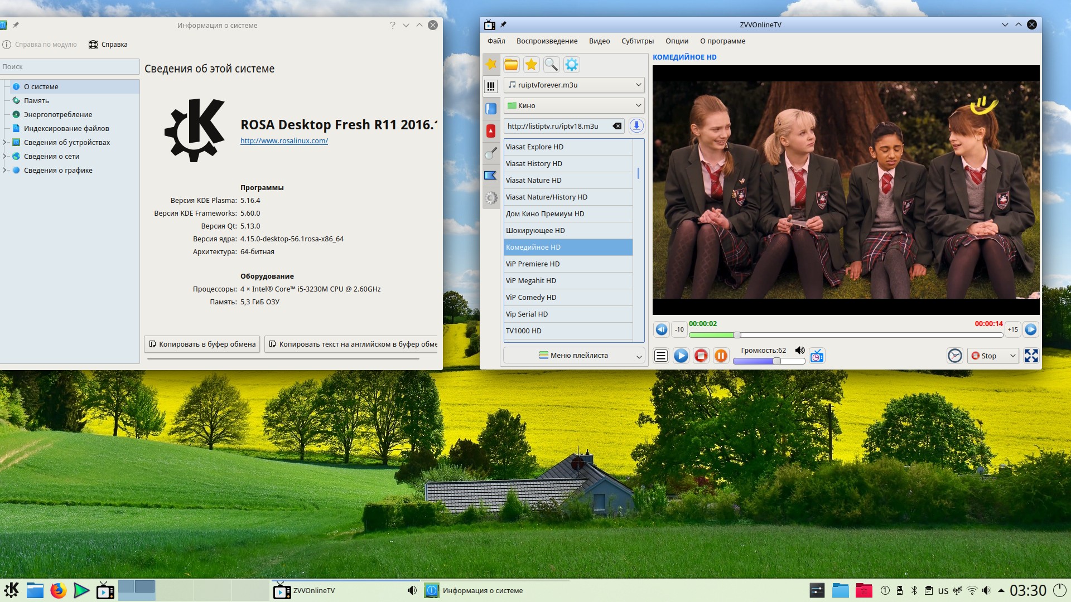This screenshot has width=1071, height=602.
Task: Open TV program schedule icon
Action: coord(817,356)
